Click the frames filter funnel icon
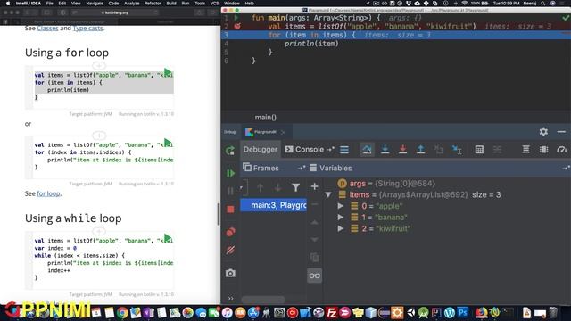Image resolution: width=571 pixels, height=321 pixels. 295,187
